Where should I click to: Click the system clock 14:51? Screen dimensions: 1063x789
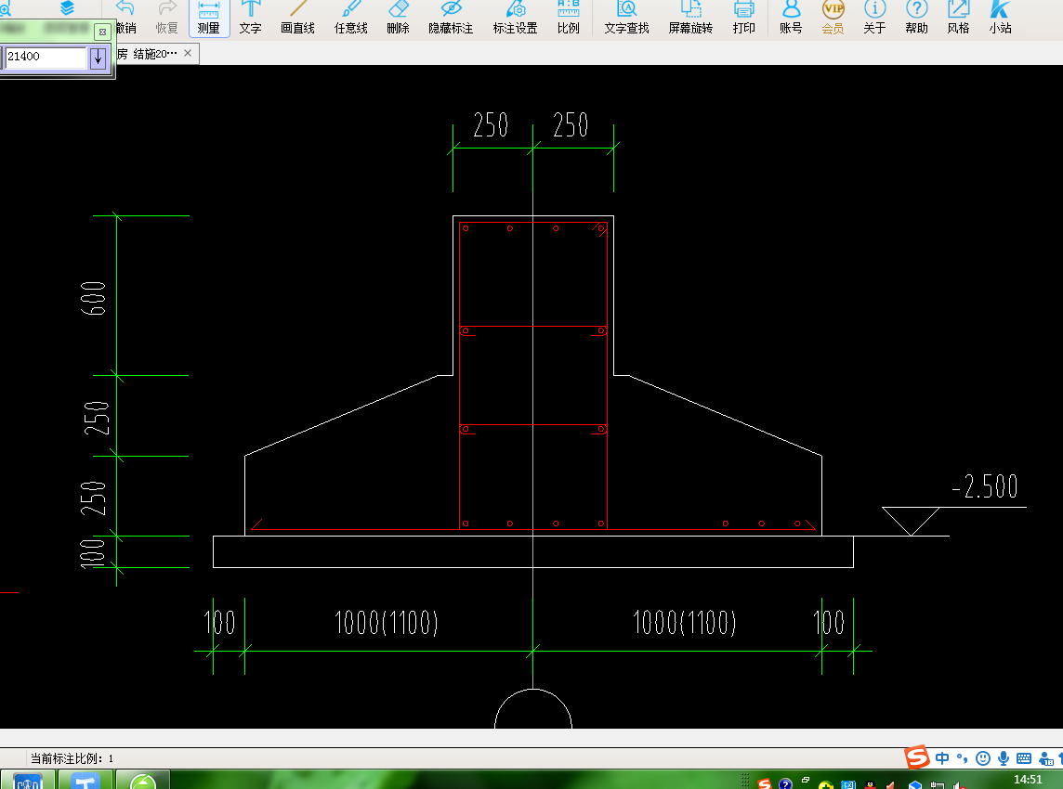tap(1028, 780)
